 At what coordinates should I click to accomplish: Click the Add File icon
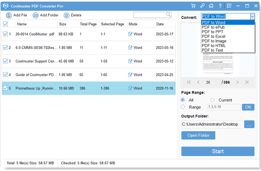[x=9, y=15]
